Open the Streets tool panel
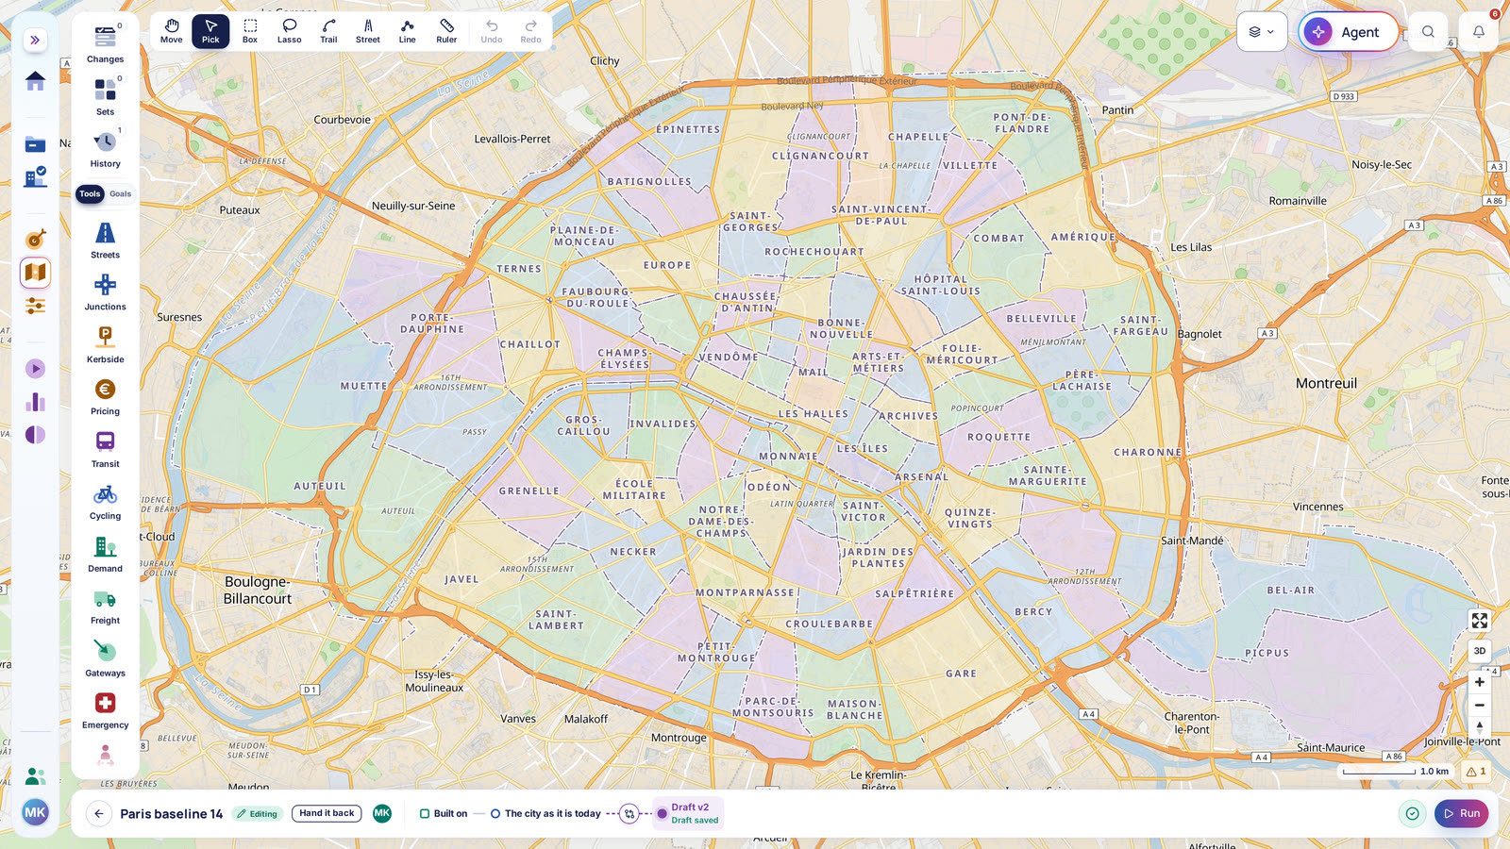 click(x=105, y=240)
